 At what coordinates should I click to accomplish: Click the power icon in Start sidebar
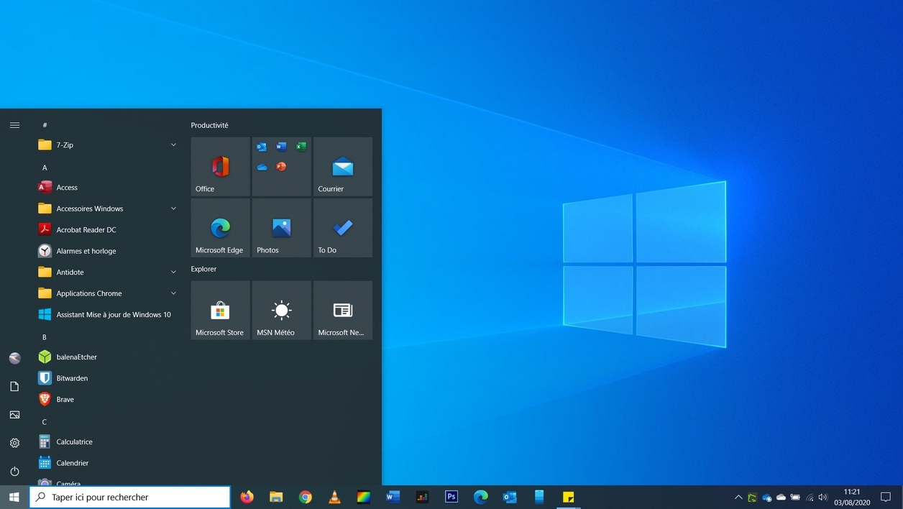14,472
